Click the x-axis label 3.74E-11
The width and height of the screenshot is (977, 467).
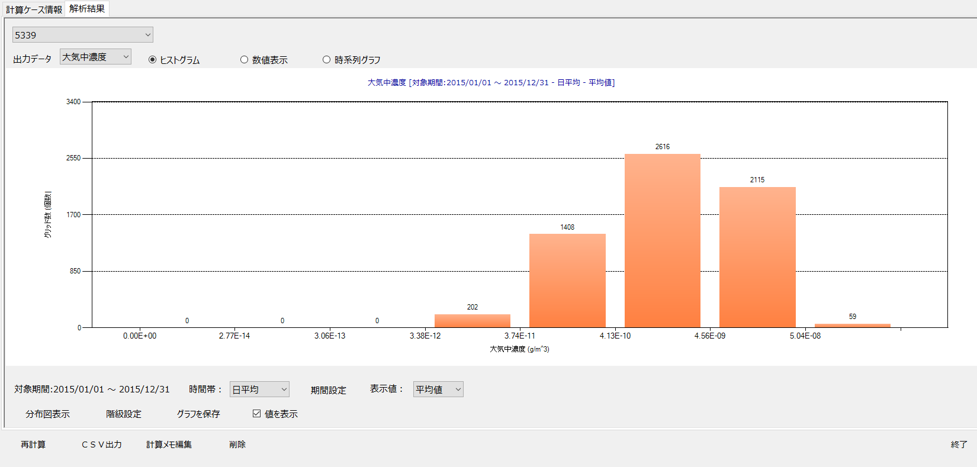(x=520, y=336)
